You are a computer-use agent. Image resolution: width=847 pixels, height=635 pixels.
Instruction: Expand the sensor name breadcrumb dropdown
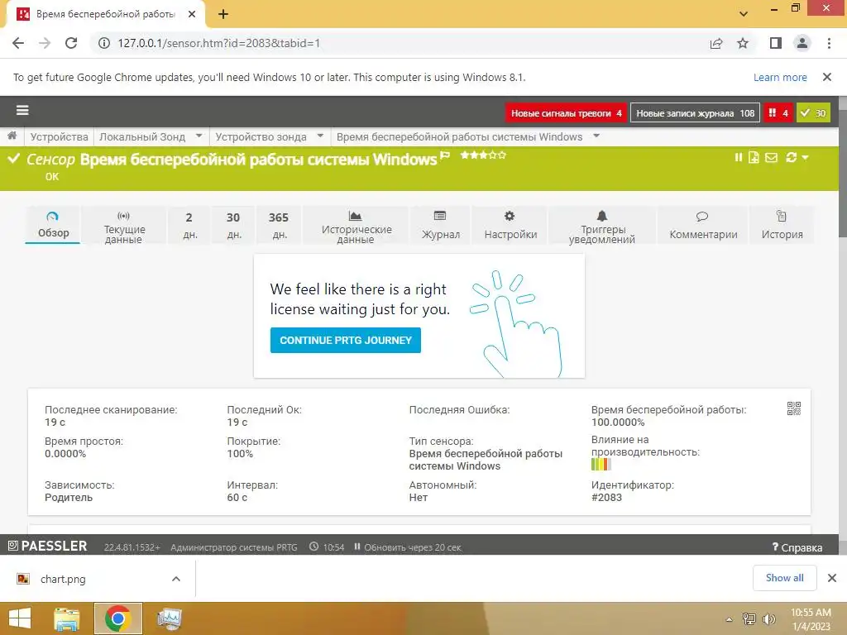(x=596, y=136)
